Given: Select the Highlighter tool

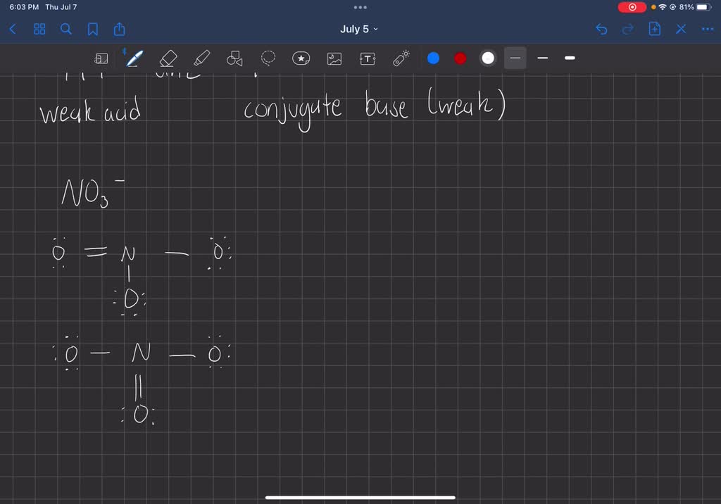Looking at the screenshot, I should (x=201, y=58).
